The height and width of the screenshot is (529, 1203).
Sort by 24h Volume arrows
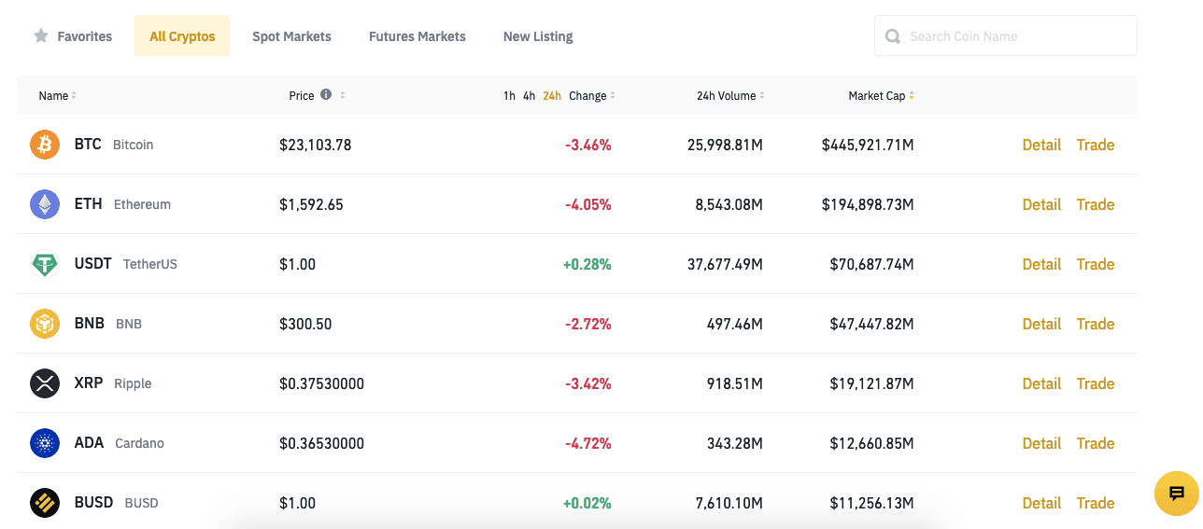click(x=762, y=96)
